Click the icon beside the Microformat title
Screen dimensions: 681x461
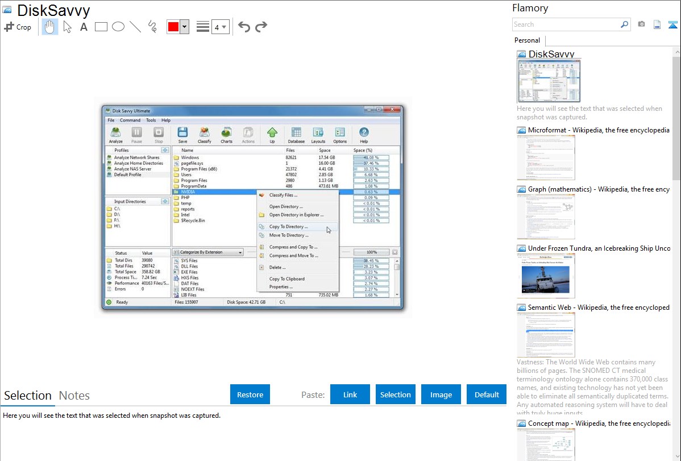point(521,130)
